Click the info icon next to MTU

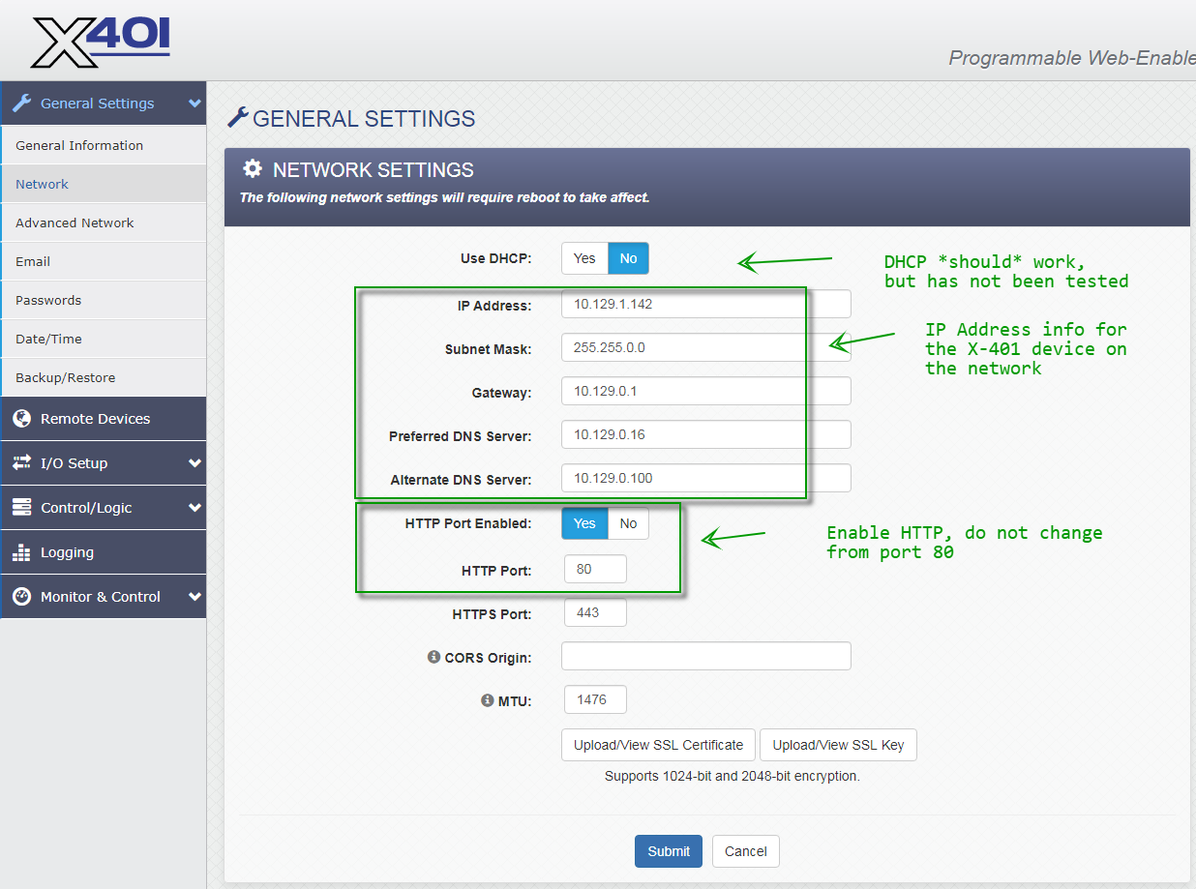pos(488,700)
